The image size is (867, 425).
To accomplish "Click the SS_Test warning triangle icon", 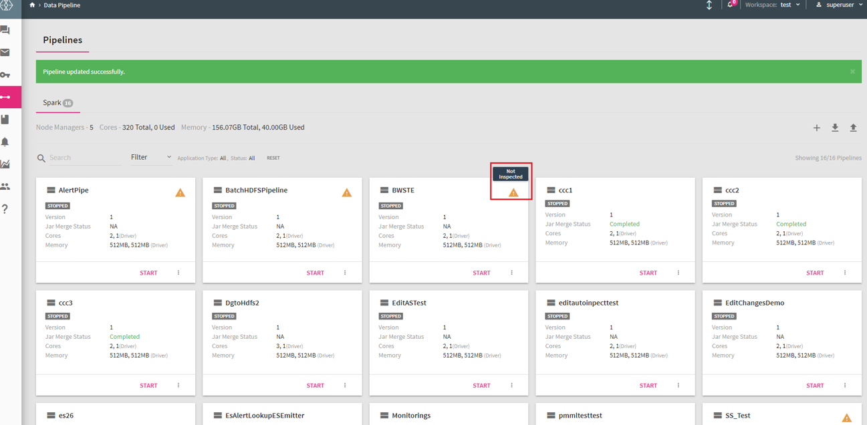I will click(x=847, y=418).
